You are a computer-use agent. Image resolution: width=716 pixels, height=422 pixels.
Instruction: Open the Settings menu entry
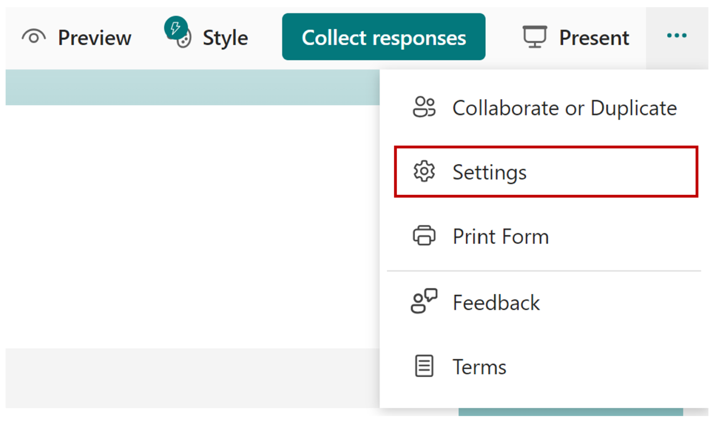489,172
